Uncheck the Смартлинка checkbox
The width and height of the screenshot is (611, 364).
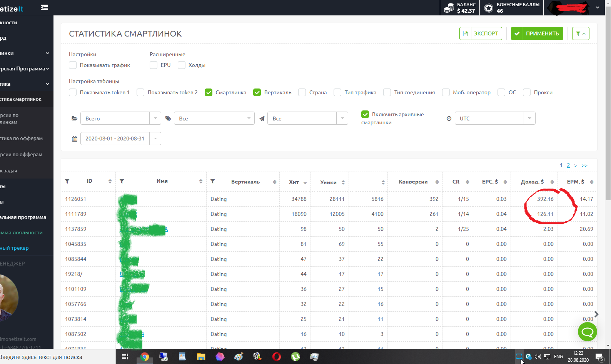[209, 92]
